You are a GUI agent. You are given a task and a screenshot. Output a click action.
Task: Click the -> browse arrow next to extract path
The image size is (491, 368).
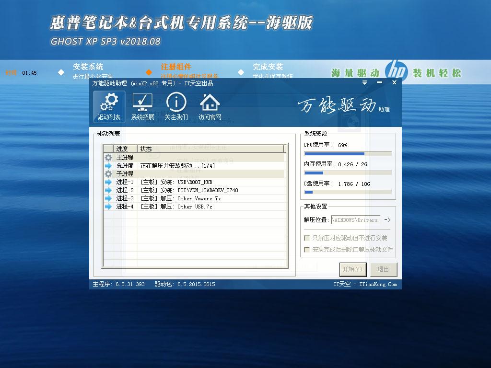point(387,220)
